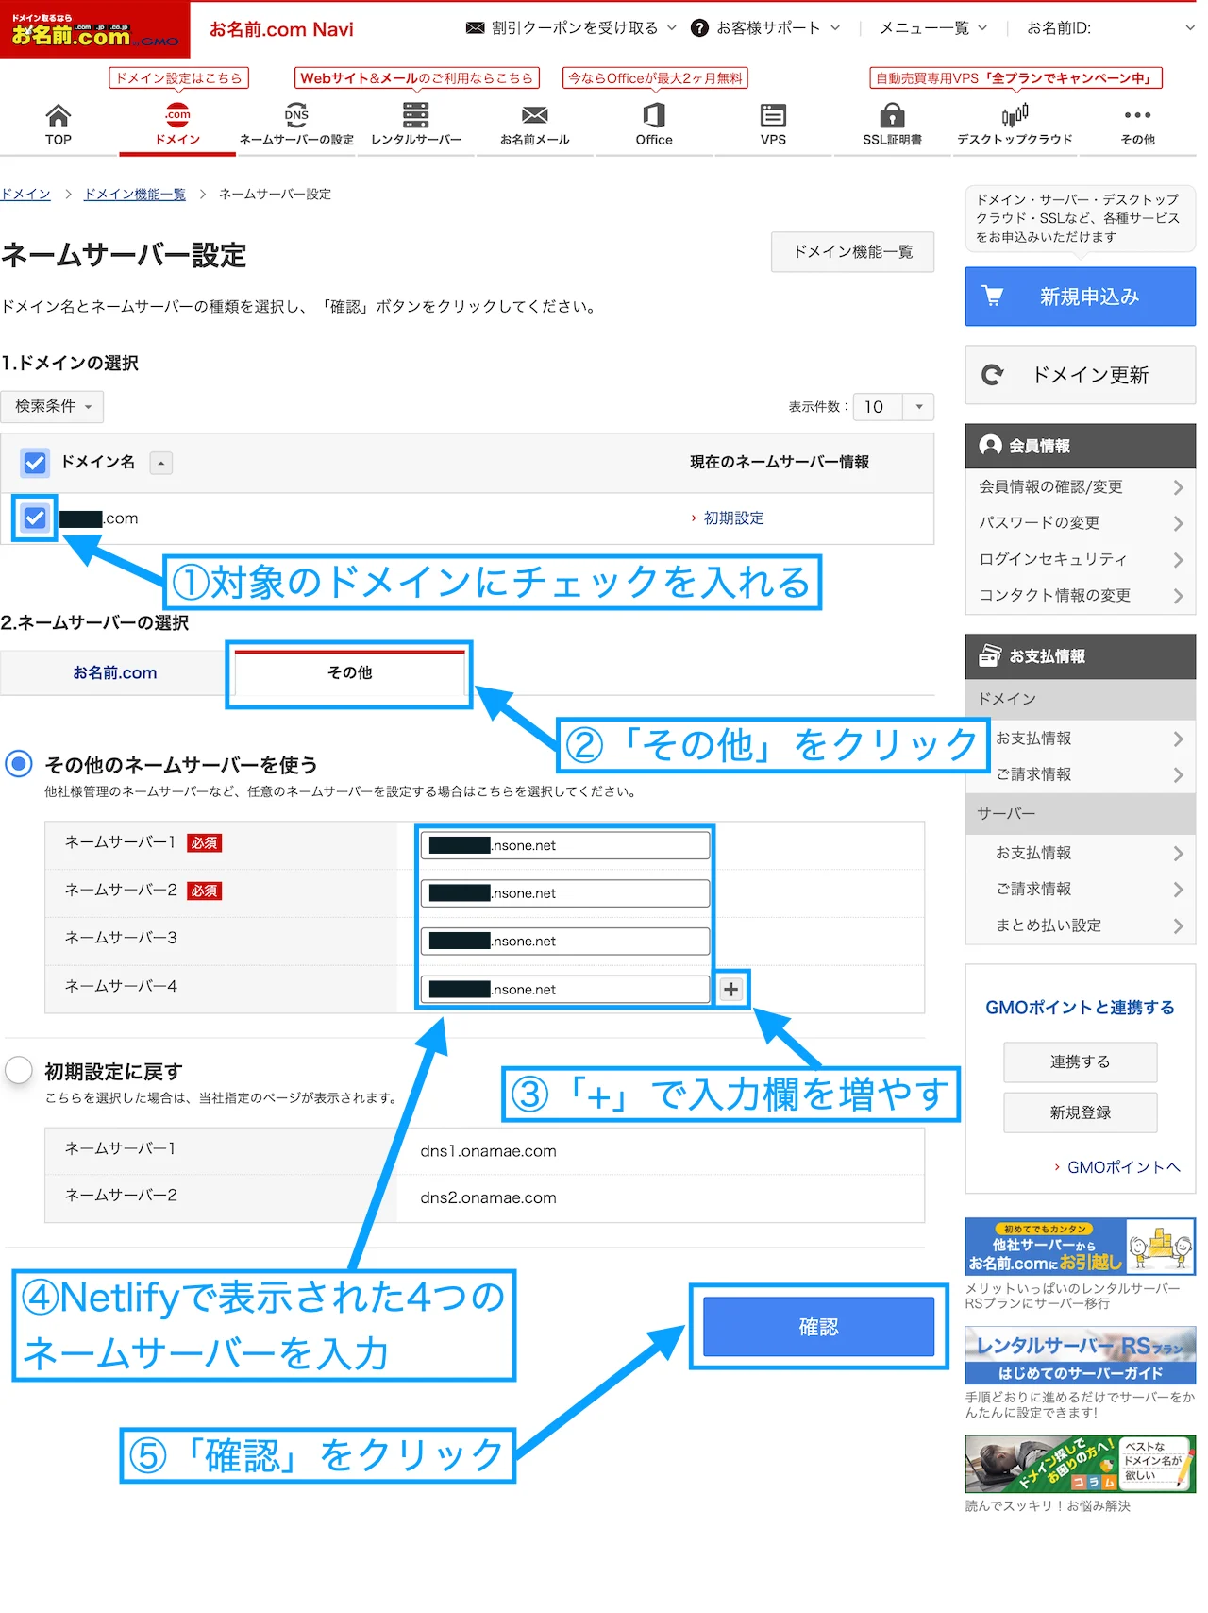Click the shopping cart icon on 新規申込み

tap(993, 296)
